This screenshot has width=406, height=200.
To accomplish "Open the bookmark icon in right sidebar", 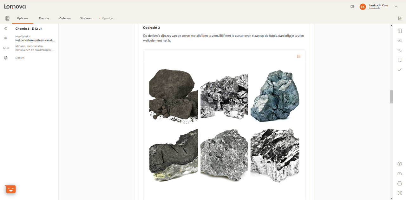I will pos(400,60).
